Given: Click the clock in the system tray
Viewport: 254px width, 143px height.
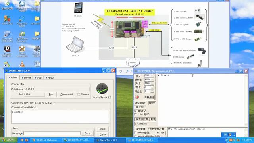Looking at the screenshot, I should click(246, 140).
